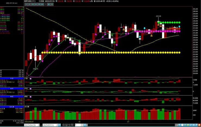Image resolution: width=201 pixels, height=127 pixels.
Task: Select the weekly (週) timeframe button
Action: click(49, 4)
